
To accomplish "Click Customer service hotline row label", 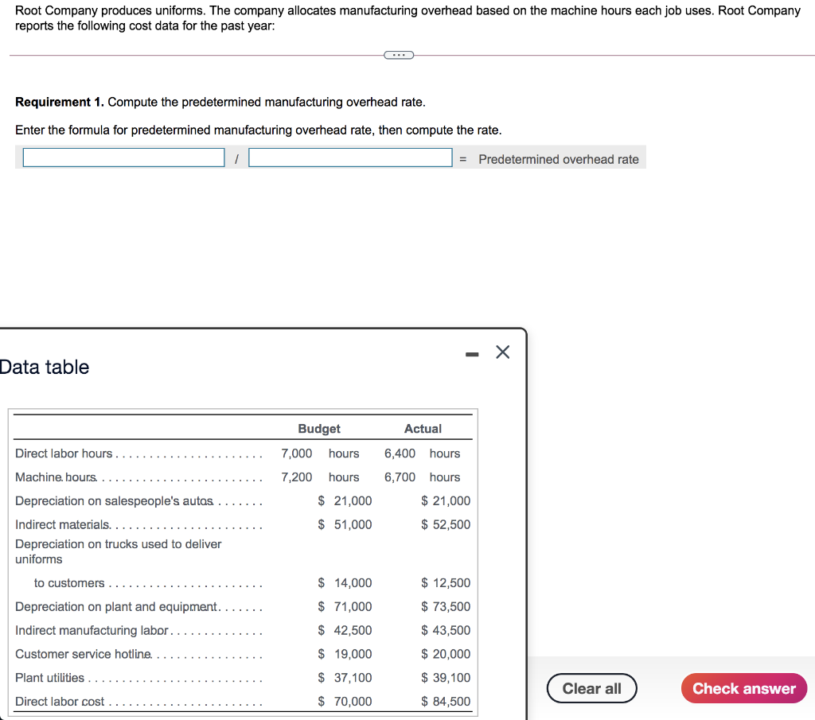I will 83,654.
